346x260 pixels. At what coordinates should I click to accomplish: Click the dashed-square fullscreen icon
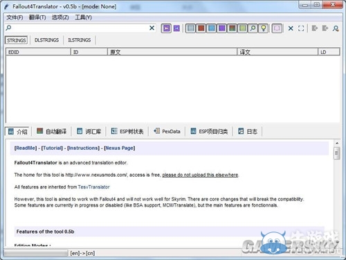coord(301,28)
